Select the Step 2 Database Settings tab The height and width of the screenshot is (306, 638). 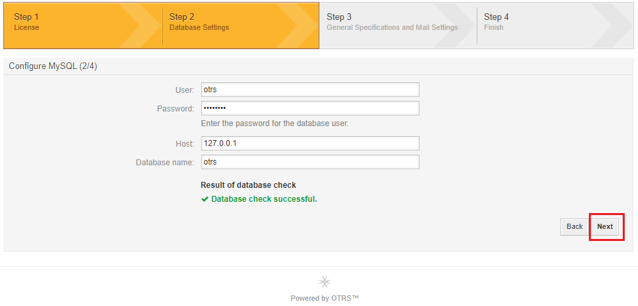(x=240, y=26)
